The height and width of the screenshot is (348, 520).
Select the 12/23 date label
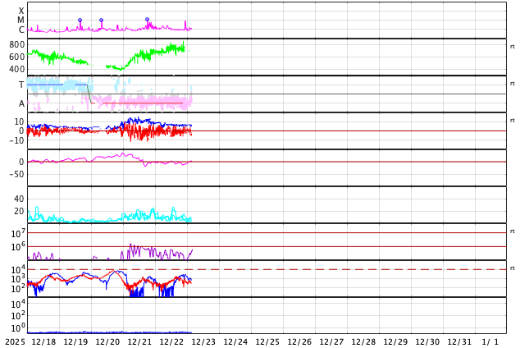pyautogui.click(x=203, y=341)
